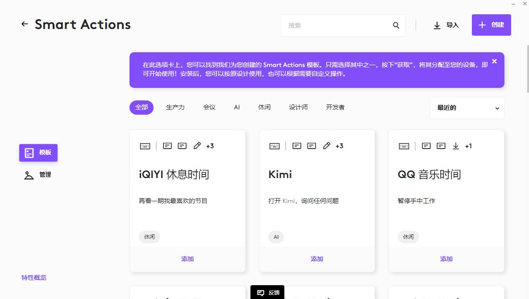Image resolution: width=529 pixels, height=299 pixels.
Task: Click the first notification icon on Kimi card
Action: pyautogui.click(x=296, y=145)
